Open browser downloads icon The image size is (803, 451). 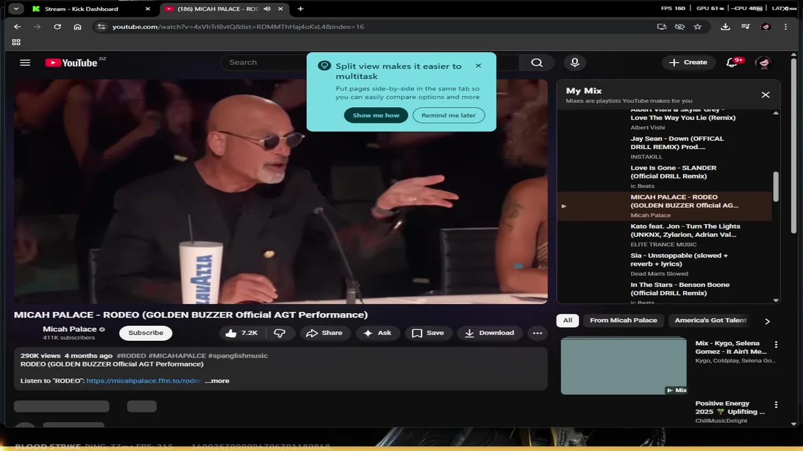pos(725,27)
